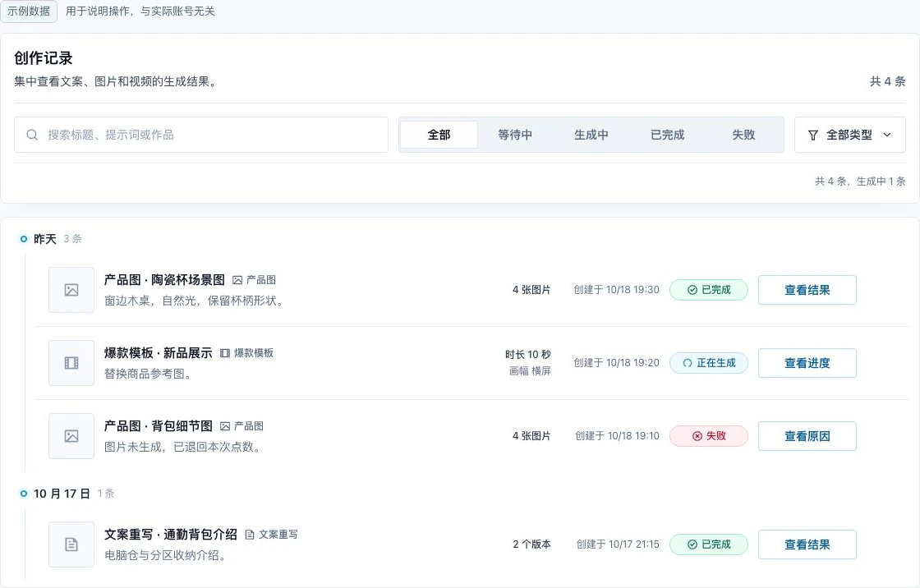The width and height of the screenshot is (920, 588).
Task: Click 画幅 横屏 text
Action: (531, 371)
